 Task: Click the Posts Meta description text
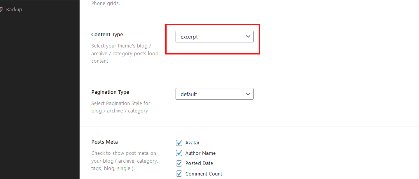pyautogui.click(x=124, y=161)
